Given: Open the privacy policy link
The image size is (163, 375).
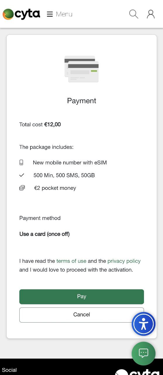Looking at the screenshot, I should 124,261.
